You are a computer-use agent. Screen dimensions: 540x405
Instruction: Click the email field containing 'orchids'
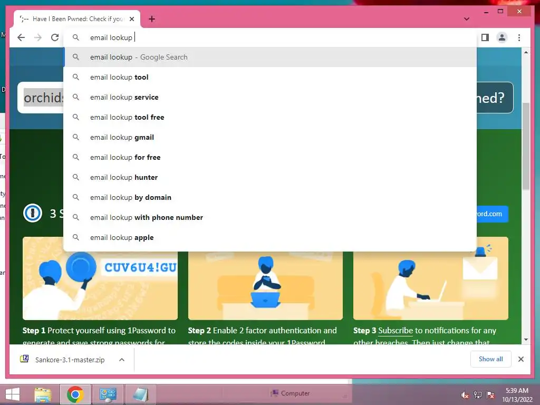41,98
